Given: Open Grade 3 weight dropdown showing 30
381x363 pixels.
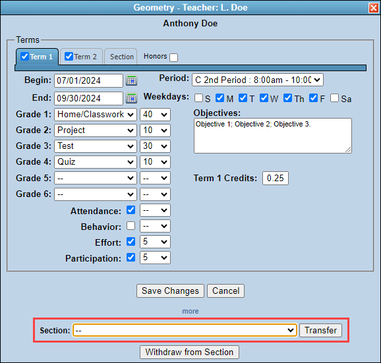Looking at the screenshot, I should (155, 146).
